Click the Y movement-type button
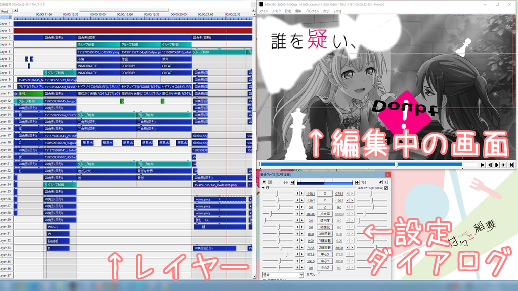The width and height of the screenshot is (518, 291). 325,200
